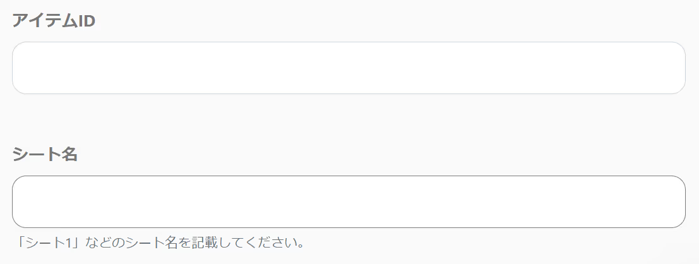Activate the field above the シート名 heading
Viewport: 699px width, 264px height.
point(349,68)
